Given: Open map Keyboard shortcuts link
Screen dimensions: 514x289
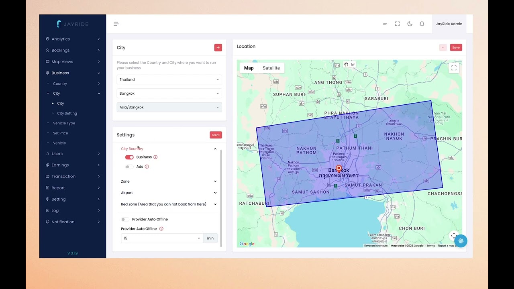Looking at the screenshot, I should coord(376,246).
